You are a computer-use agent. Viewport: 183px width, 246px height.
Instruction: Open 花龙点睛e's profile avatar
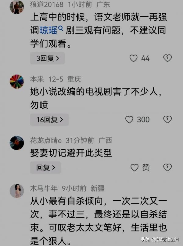tap(17, 143)
